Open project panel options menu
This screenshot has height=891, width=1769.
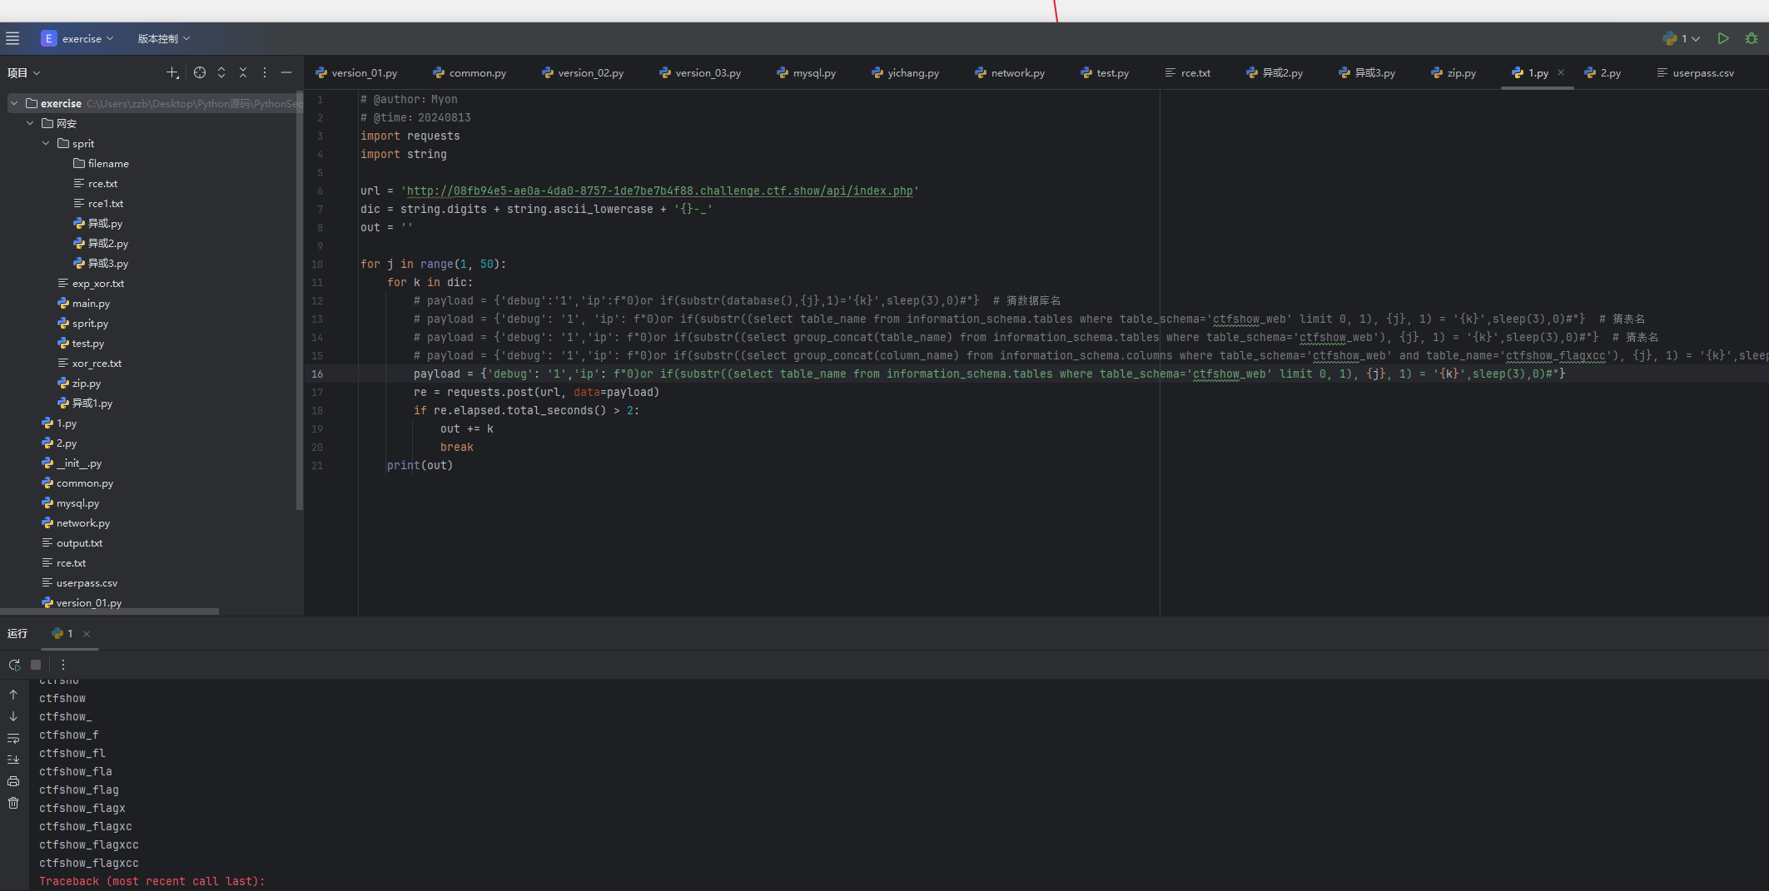click(x=265, y=73)
